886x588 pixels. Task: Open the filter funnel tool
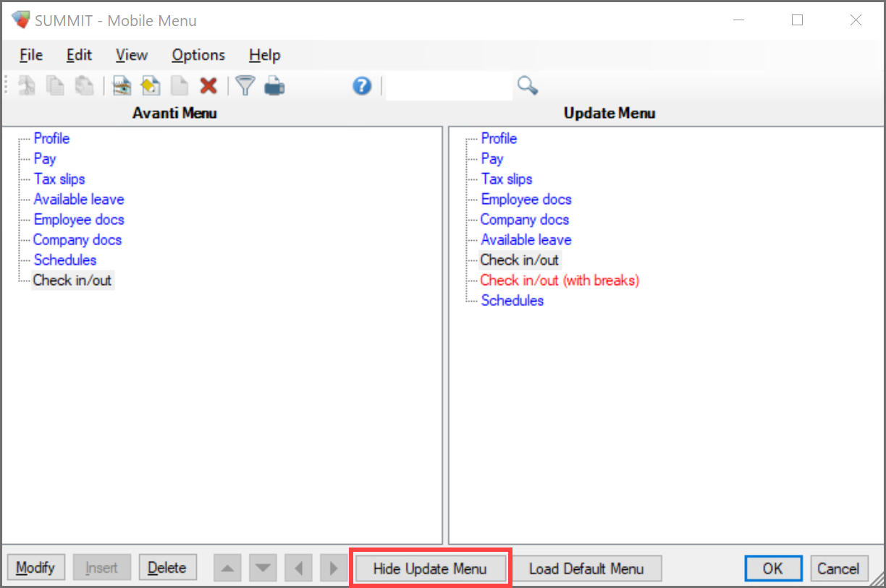[x=245, y=86]
